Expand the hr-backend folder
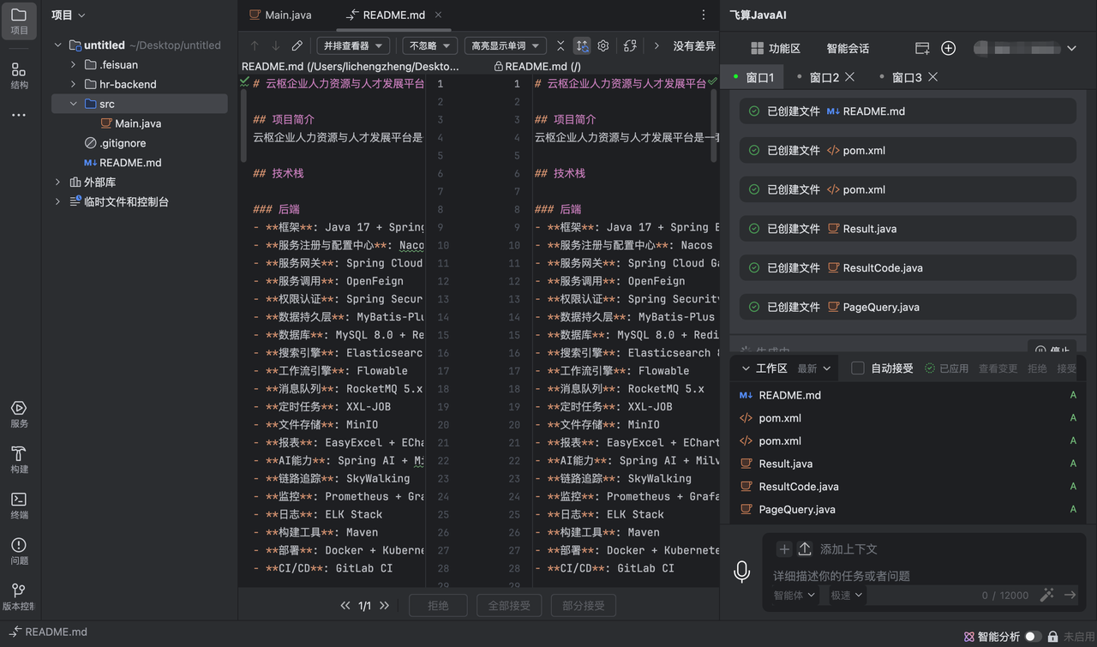The width and height of the screenshot is (1097, 647). click(x=73, y=84)
